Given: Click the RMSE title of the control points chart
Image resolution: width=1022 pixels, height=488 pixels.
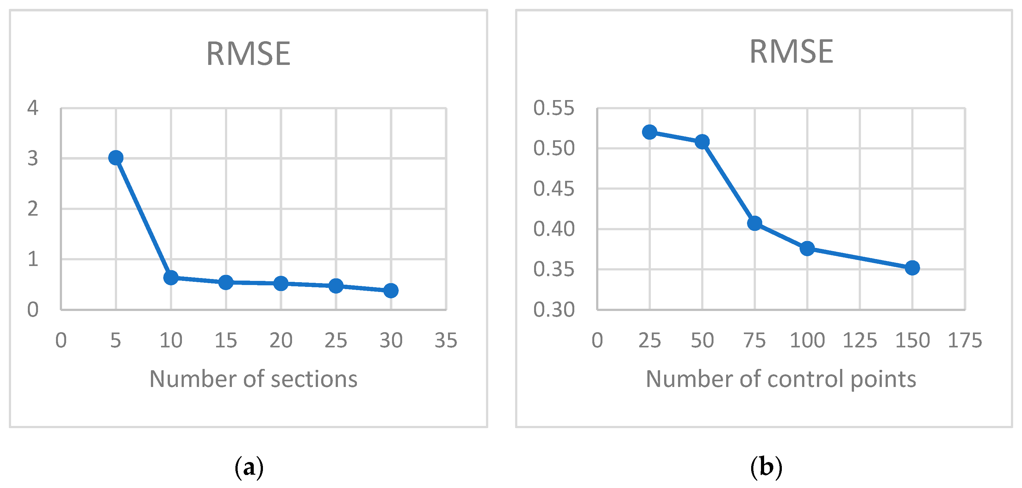Looking at the screenshot, I should click(x=791, y=52).
